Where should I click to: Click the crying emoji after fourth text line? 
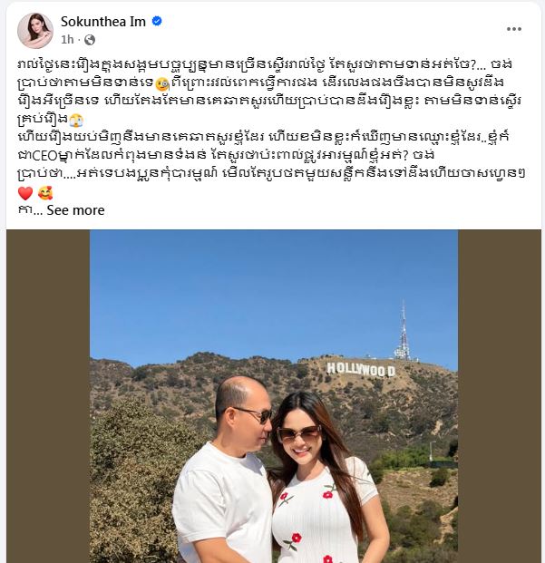[x=76, y=120]
